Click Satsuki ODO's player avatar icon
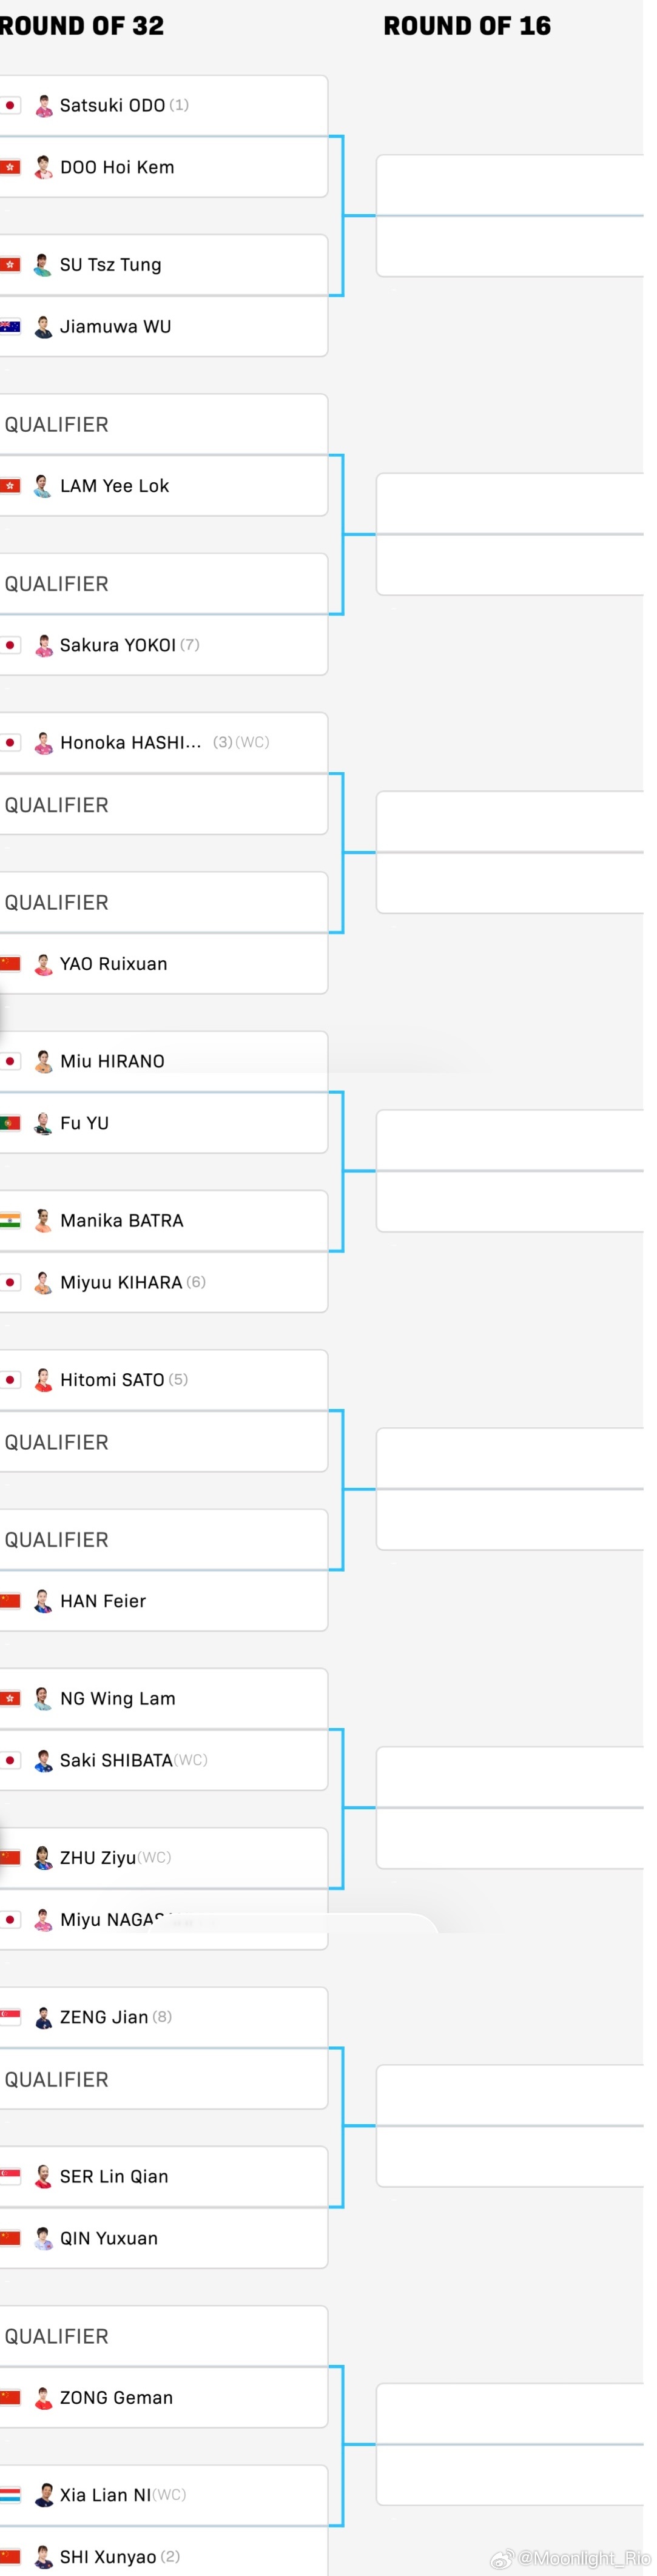657x2576 pixels. 43,106
